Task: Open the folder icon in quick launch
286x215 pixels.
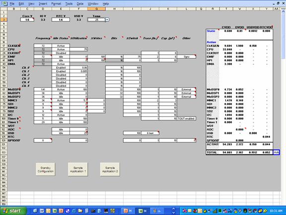Action: 80,211
